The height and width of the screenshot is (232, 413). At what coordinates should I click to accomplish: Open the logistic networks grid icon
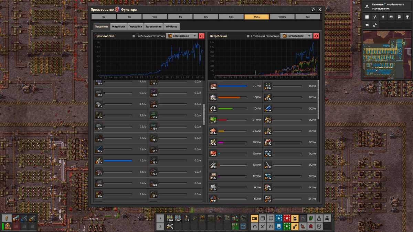coord(367,17)
